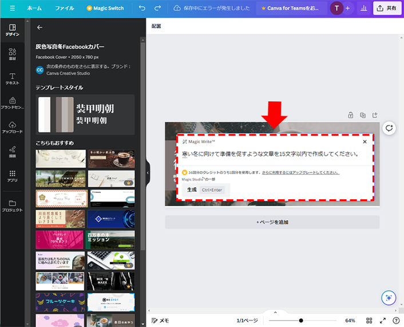Undo the last action
The width and height of the screenshot is (404, 327).
coord(142,8)
